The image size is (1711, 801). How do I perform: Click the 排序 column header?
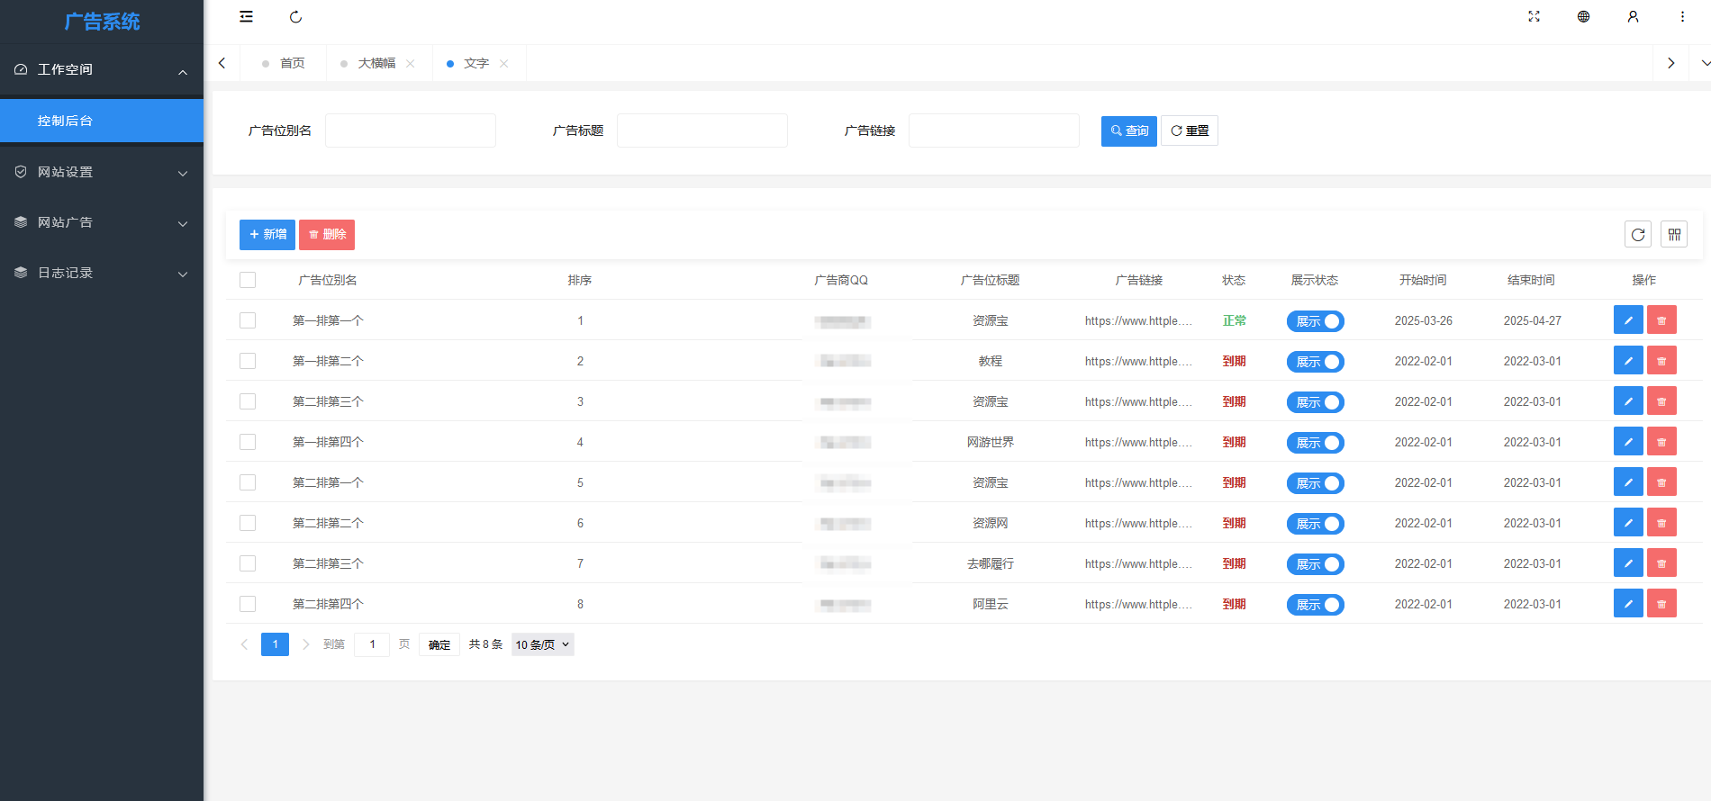click(x=580, y=280)
